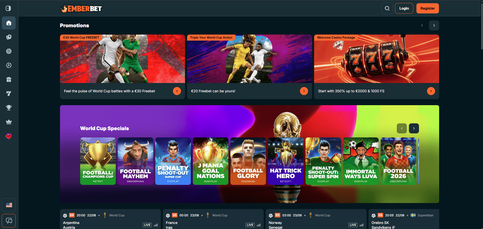Open the live betting icon in the sidebar
The image size is (483, 229).
pos(9,37)
